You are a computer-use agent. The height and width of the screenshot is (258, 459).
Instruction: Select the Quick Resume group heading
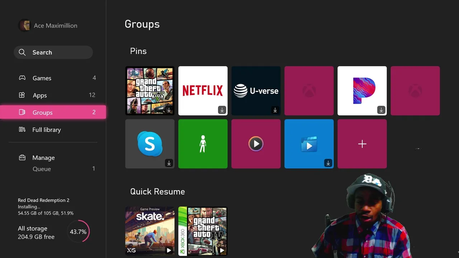tap(157, 191)
